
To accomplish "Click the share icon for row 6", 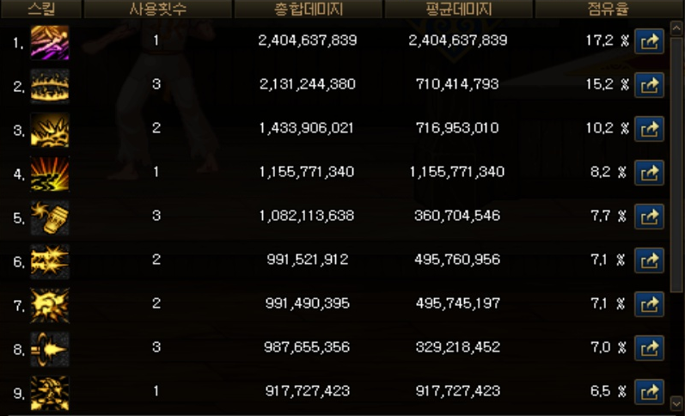I will pos(649,260).
